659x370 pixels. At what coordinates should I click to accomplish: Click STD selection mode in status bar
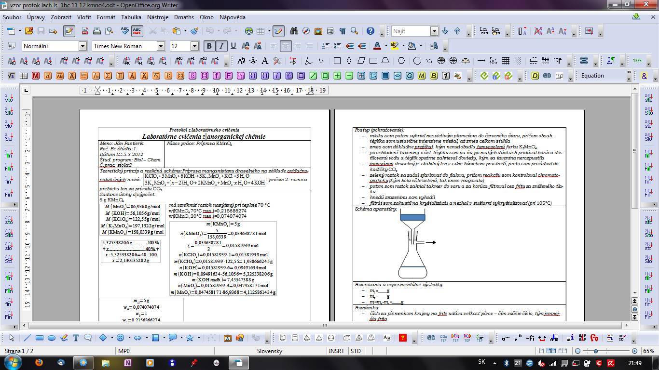point(356,351)
